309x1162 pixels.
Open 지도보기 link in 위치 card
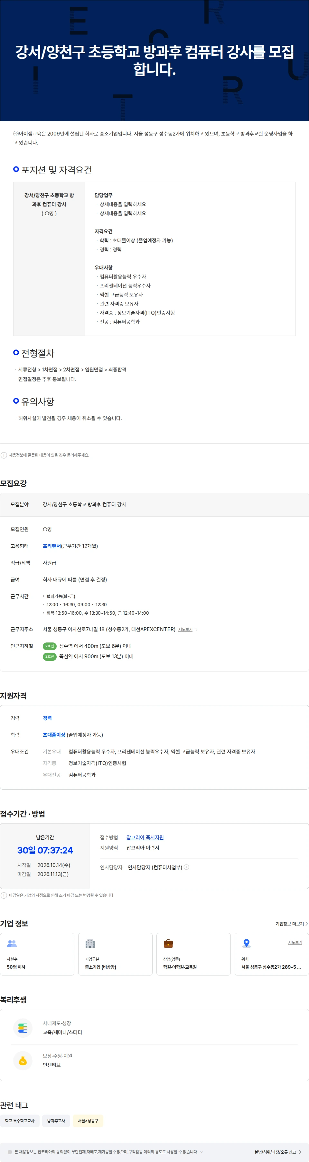click(x=295, y=942)
